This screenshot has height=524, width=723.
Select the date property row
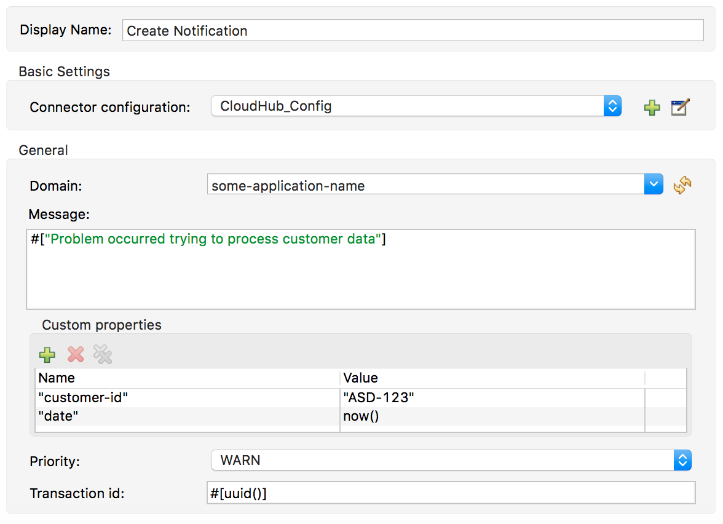coord(184,416)
